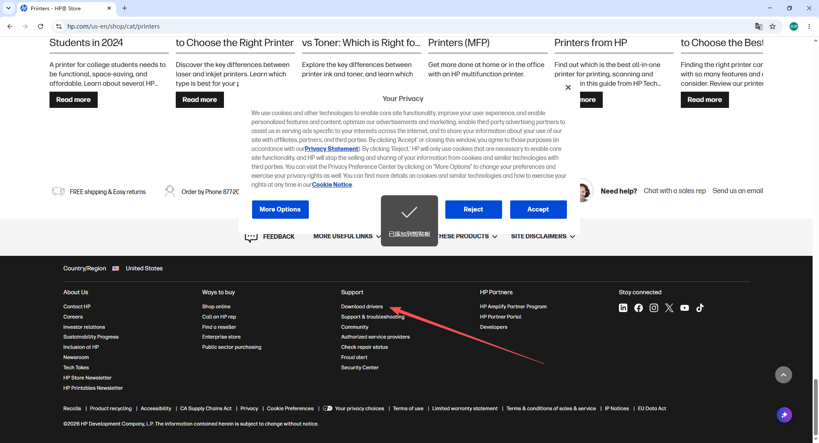
Task: Close the Printers - HP Store tab
Action: click(x=109, y=8)
